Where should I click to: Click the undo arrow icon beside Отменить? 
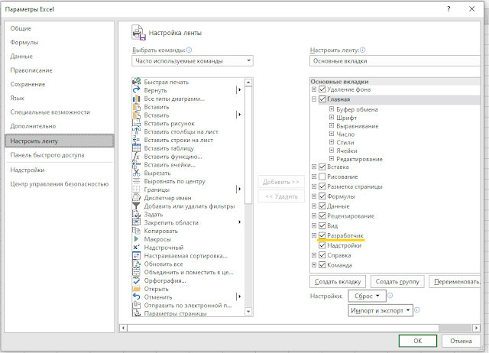coord(136,297)
